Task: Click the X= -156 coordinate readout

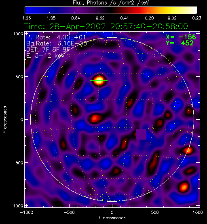Action: click(x=181, y=37)
